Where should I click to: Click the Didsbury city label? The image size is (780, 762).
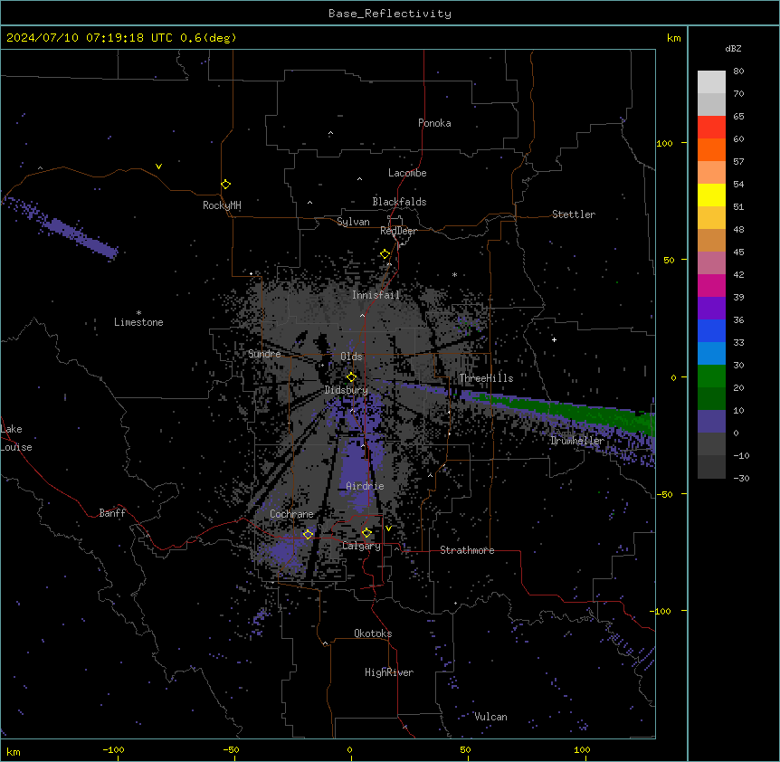(x=347, y=390)
